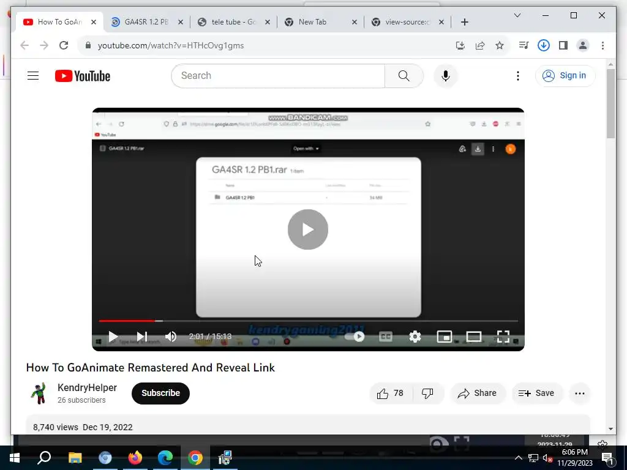
Task: Open Chrome profile avatar
Action: click(583, 45)
